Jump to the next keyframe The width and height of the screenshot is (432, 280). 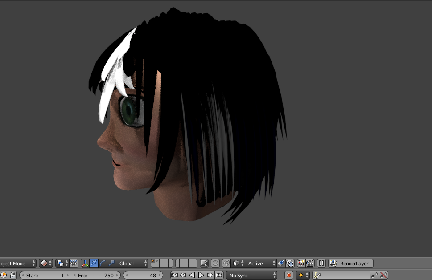tap(210, 275)
